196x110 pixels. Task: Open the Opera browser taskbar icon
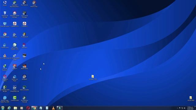(28, 108)
